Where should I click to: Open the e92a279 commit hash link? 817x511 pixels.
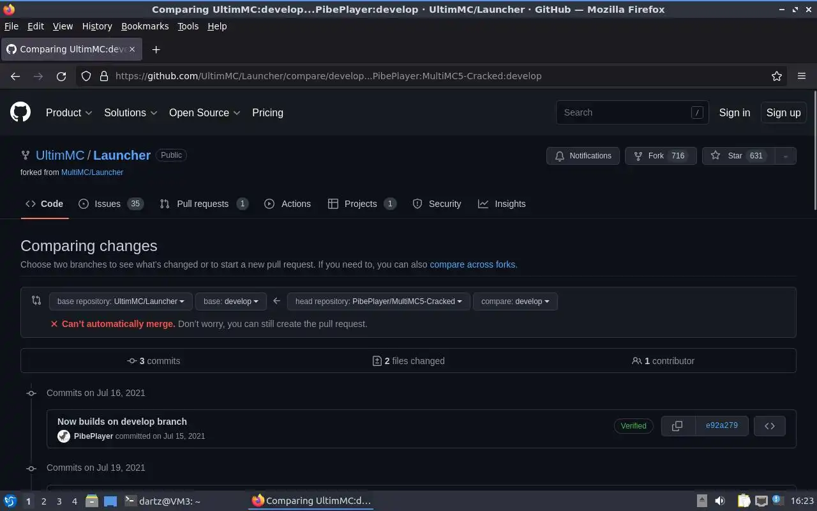click(721, 426)
